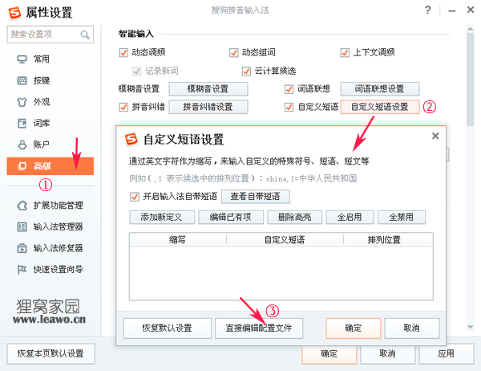
Task: Click the 词语联想设置 button
Action: [380, 89]
